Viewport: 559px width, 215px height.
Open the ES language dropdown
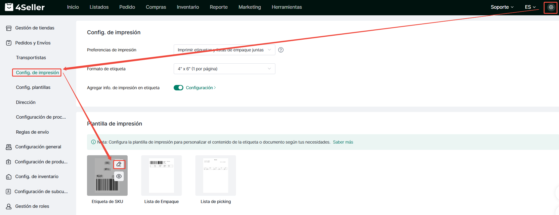(530, 7)
